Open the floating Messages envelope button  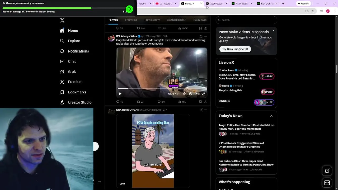tap(327, 183)
